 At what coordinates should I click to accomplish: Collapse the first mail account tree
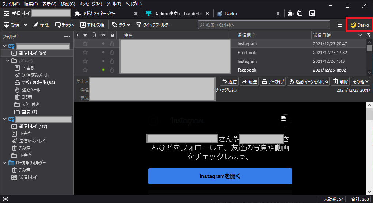(x=5, y=46)
